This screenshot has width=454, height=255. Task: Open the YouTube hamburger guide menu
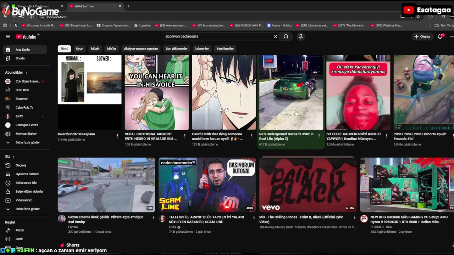(8, 36)
